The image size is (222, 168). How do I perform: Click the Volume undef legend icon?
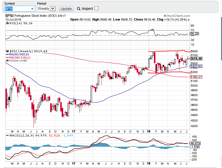point(7,61)
